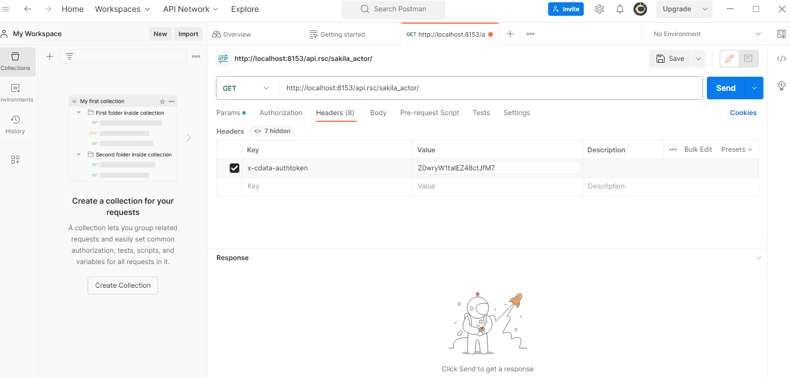
Task: Select the Authorization tab
Action: 281,113
